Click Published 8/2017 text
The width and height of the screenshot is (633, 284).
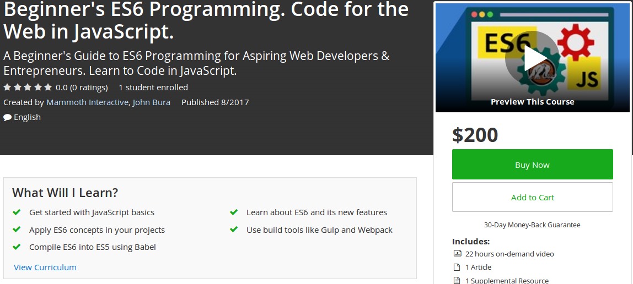click(215, 102)
